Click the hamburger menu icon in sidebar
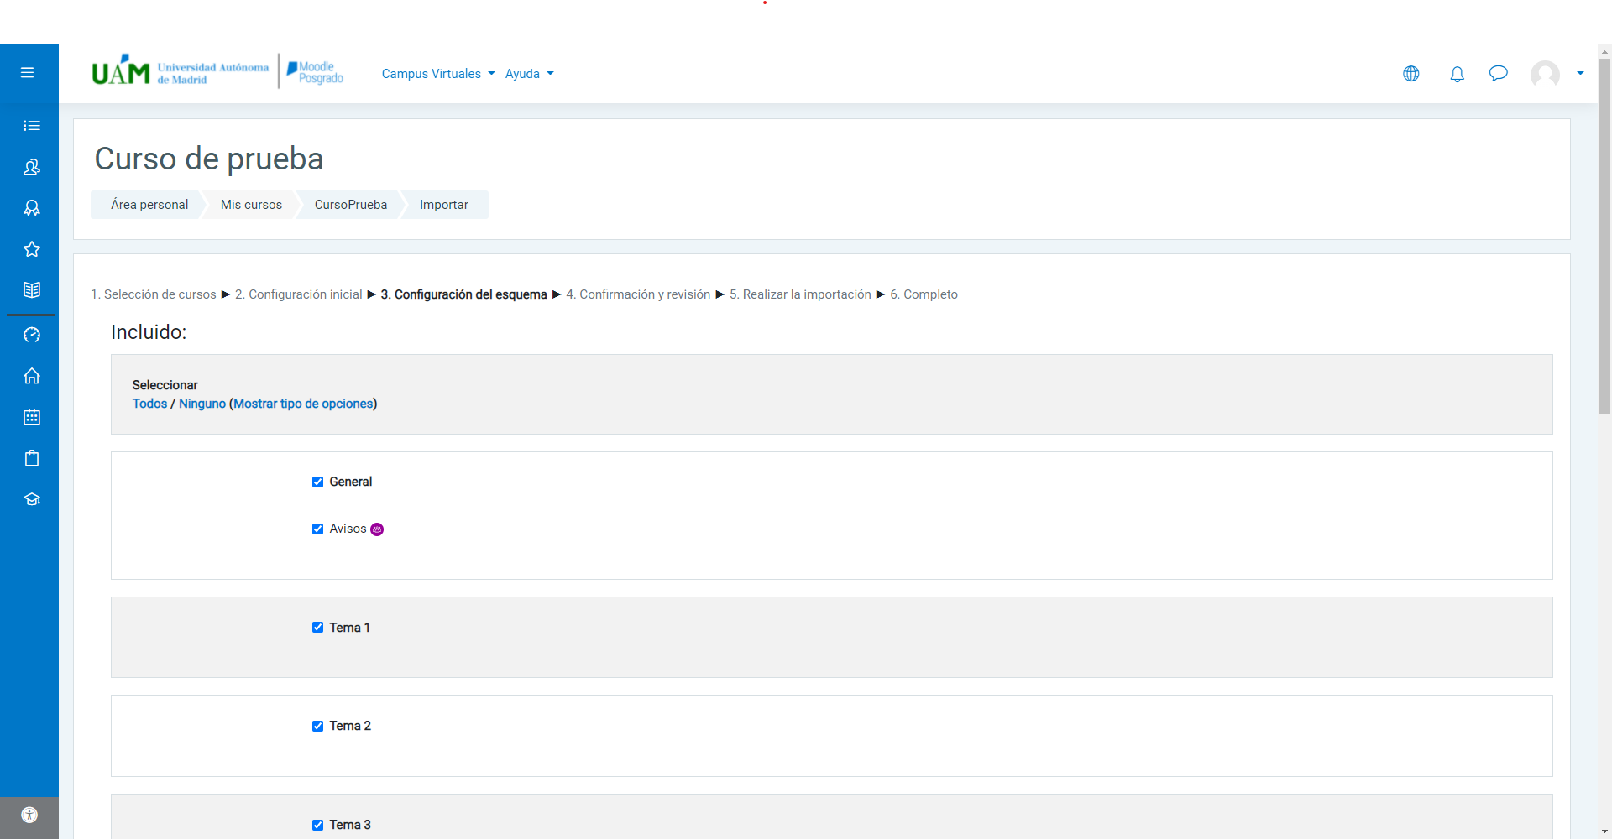The height and width of the screenshot is (839, 1612). [x=28, y=73]
